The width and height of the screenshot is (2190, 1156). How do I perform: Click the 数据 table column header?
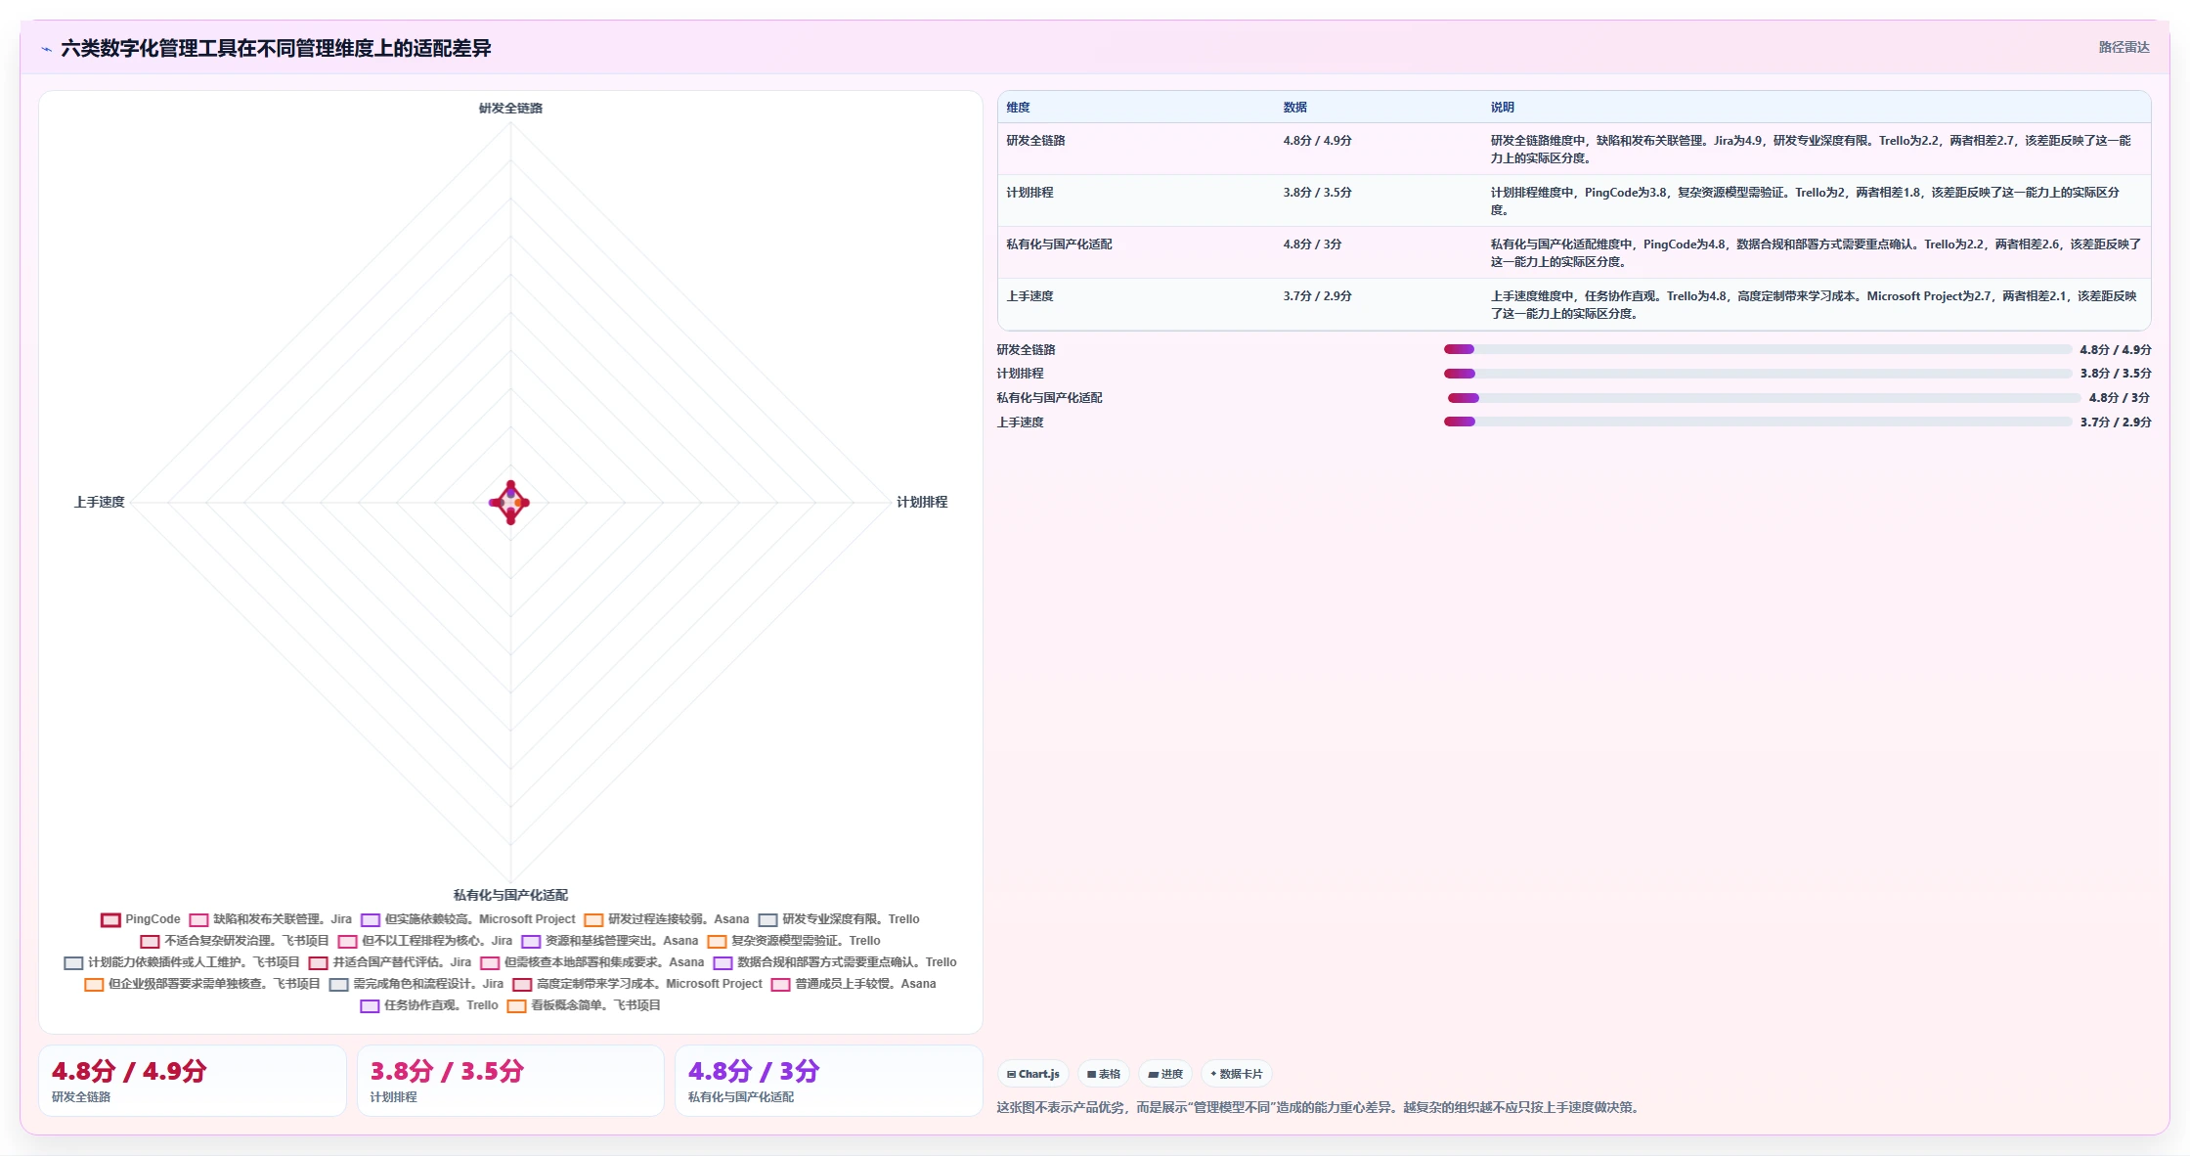pyautogui.click(x=1294, y=108)
